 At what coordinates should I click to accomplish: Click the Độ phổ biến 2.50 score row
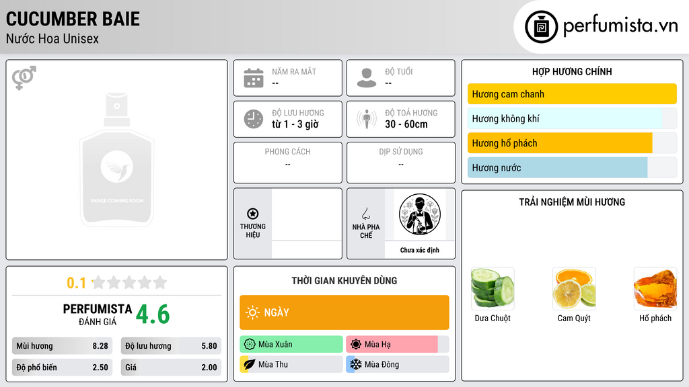[62, 368]
